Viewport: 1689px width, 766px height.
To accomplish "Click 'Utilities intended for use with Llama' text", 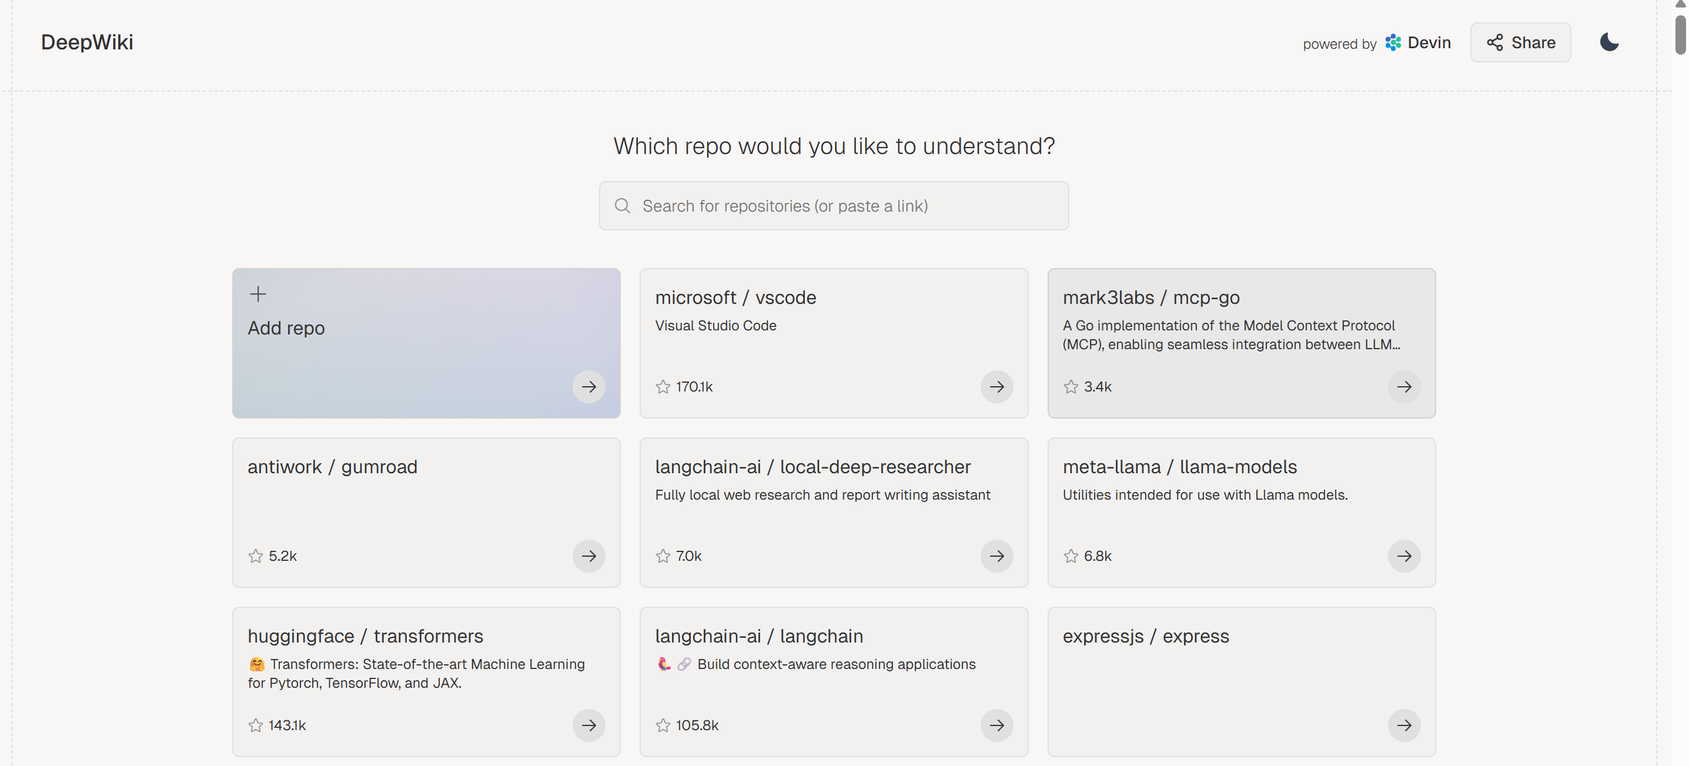I will tap(1205, 494).
